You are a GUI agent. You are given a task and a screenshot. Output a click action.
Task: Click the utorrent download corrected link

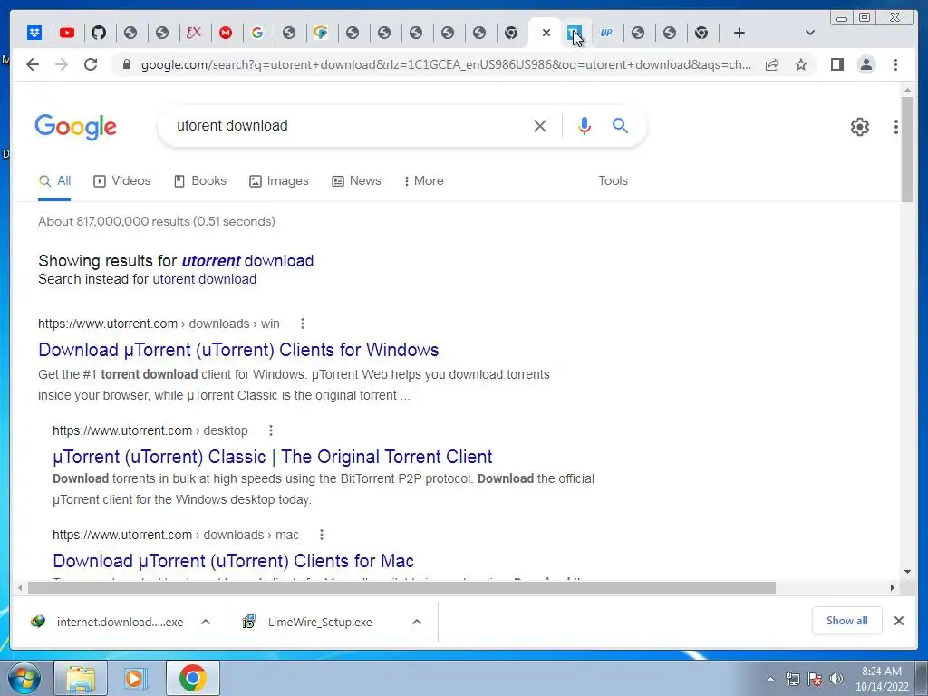point(247,261)
